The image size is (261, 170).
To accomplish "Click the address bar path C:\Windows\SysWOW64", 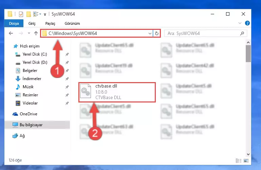I will coord(73,33).
